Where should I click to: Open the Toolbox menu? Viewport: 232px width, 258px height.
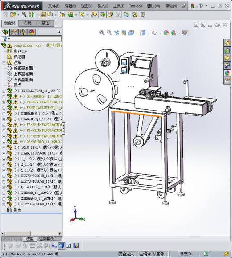(x=136, y=6)
